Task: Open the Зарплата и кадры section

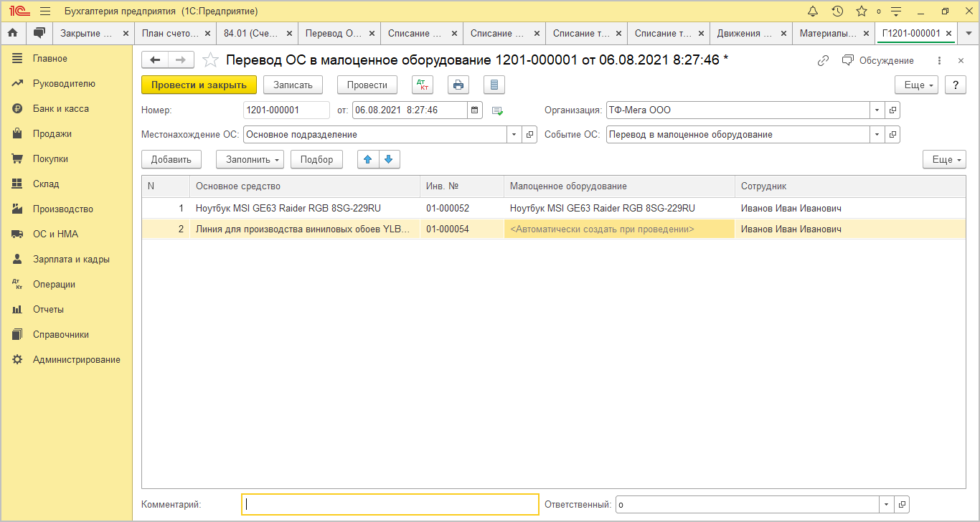Action: 66,260
